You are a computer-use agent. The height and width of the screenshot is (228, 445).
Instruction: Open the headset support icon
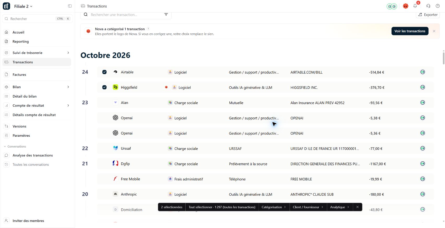pos(428,6)
